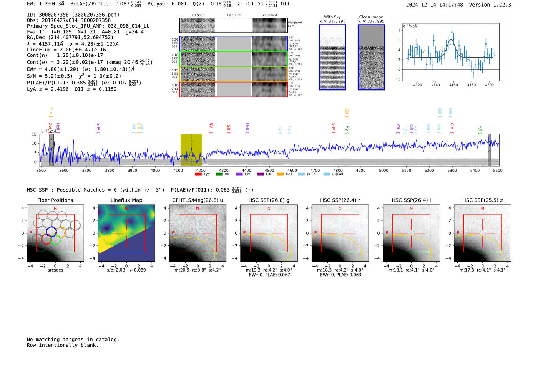The image size is (538, 366).
Task: Click the RA,Dec coordinates line
Action: pyautogui.click(x=70, y=38)
